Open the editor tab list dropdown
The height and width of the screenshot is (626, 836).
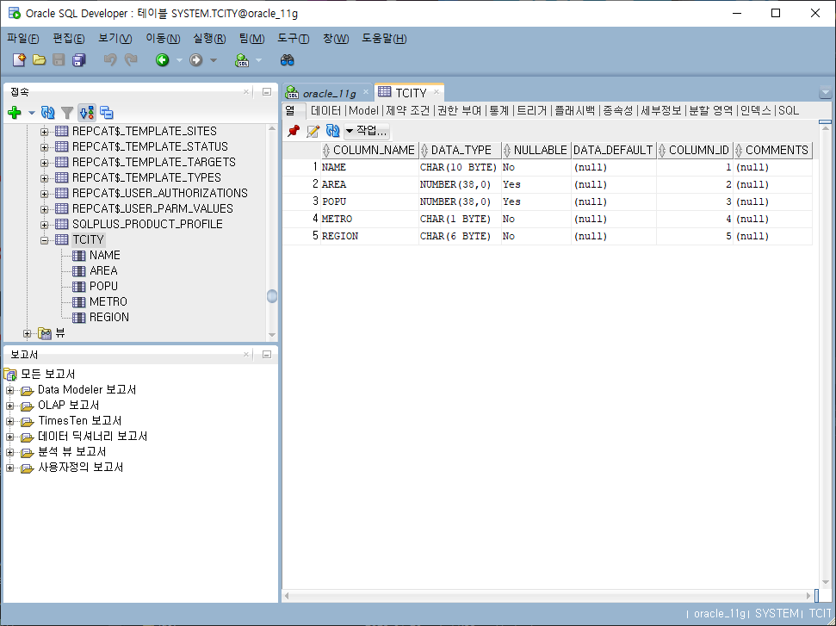point(826,92)
